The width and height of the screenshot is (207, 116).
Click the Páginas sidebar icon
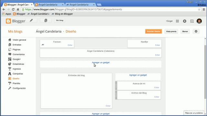point(10,49)
